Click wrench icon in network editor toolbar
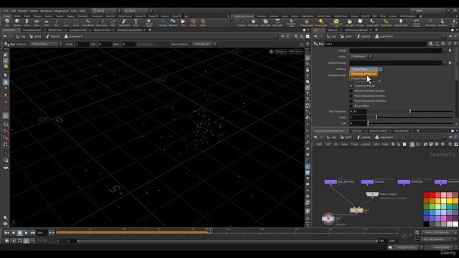This screenshot has height=258, width=459. [x=393, y=144]
